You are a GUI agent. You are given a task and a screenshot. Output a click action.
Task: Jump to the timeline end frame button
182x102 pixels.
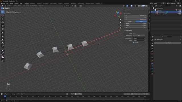pyautogui.click(x=81, y=94)
